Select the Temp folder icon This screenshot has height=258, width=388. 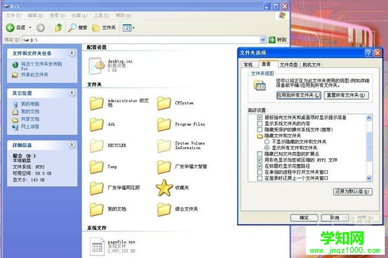click(96, 167)
